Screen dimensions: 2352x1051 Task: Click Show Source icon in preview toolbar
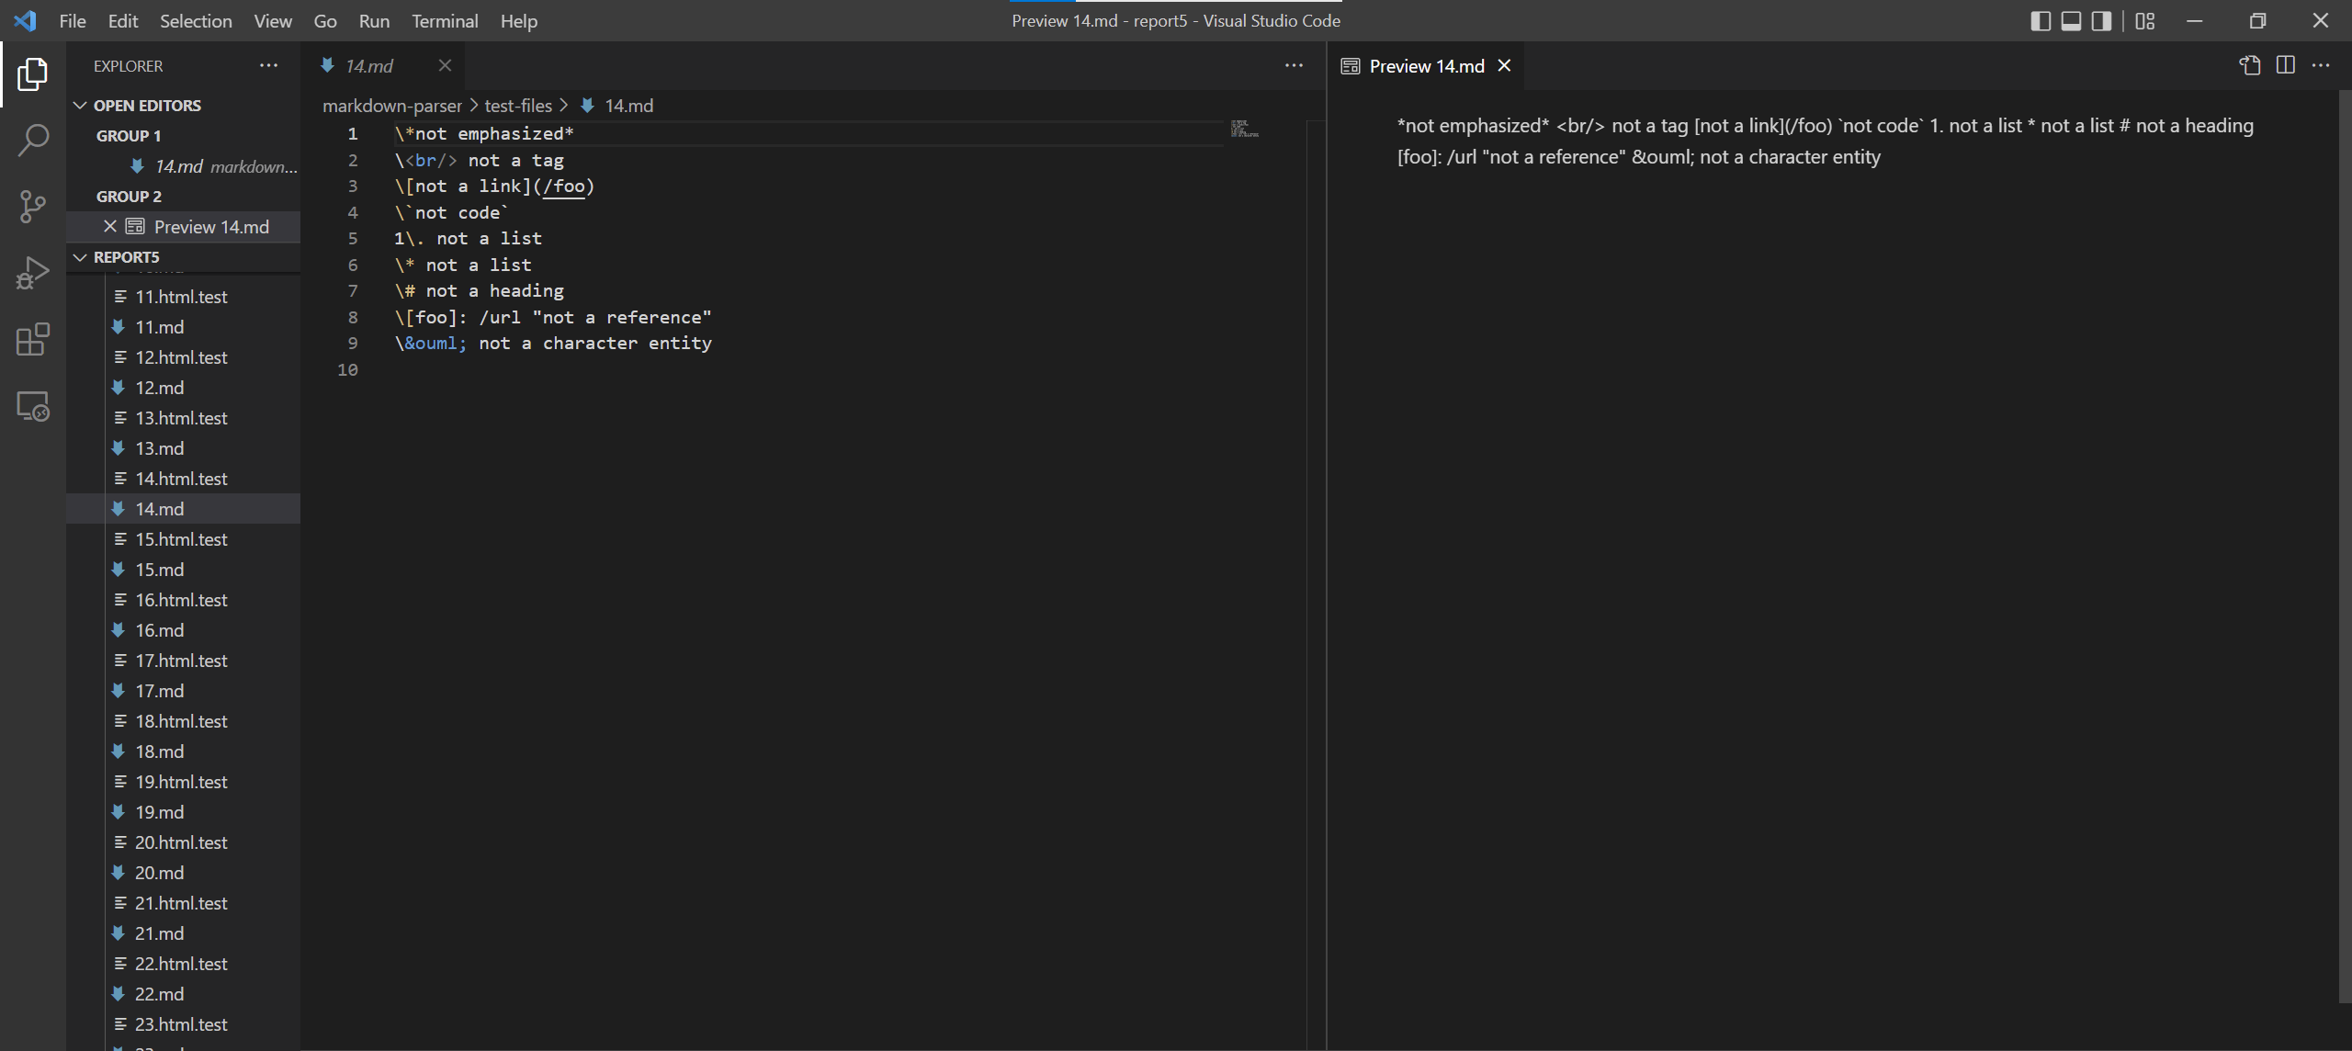[2249, 65]
